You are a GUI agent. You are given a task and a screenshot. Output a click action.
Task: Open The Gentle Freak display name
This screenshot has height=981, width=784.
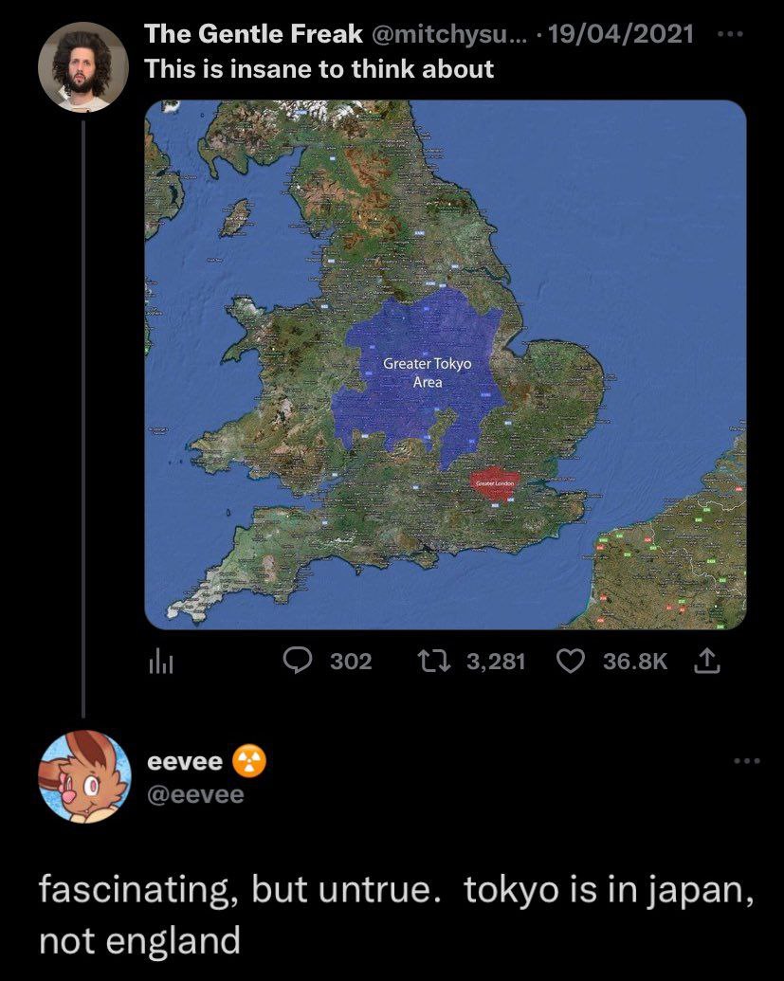(x=253, y=35)
